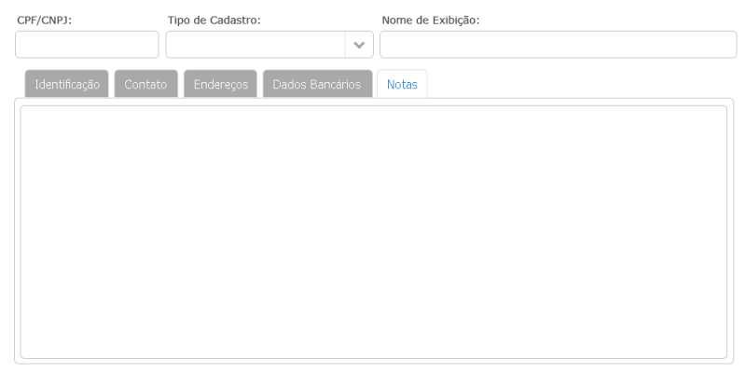The height and width of the screenshot is (373, 746).
Task: Click the Nome de Exibição text field
Action: [x=558, y=45]
